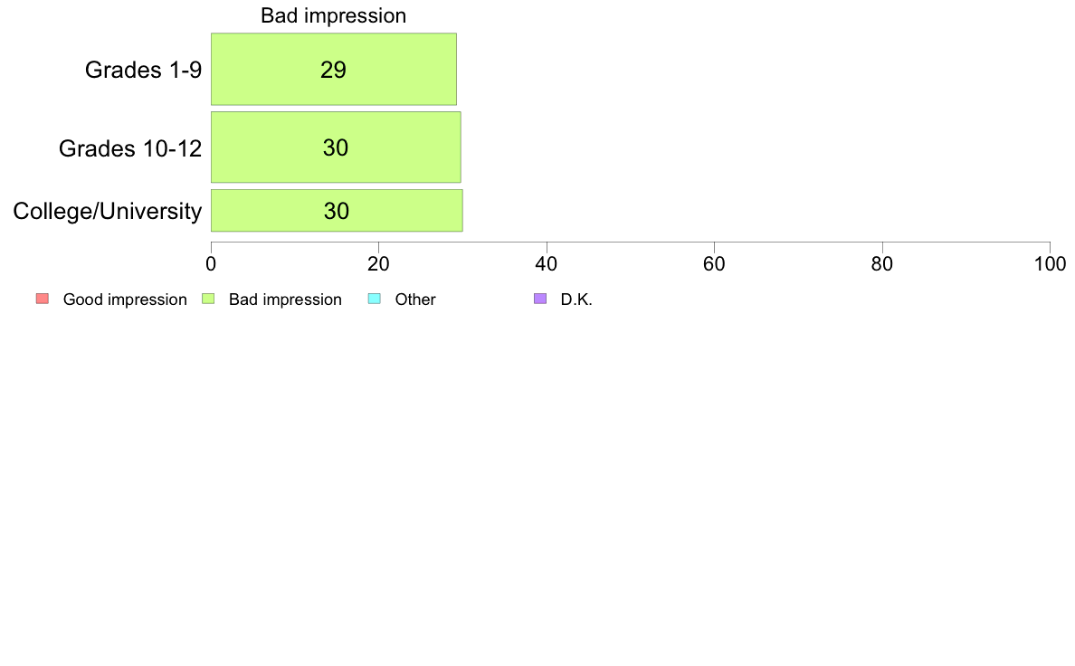This screenshot has width=1075, height=666.
Task: Click the 60 tick on x-axis
Action: [714, 264]
